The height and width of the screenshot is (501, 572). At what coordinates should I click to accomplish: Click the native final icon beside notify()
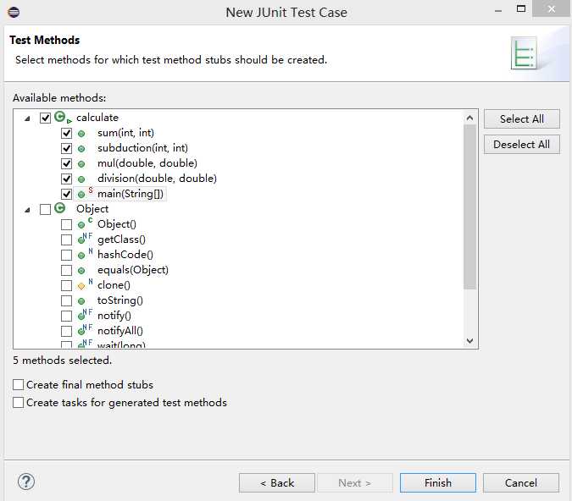click(x=85, y=315)
